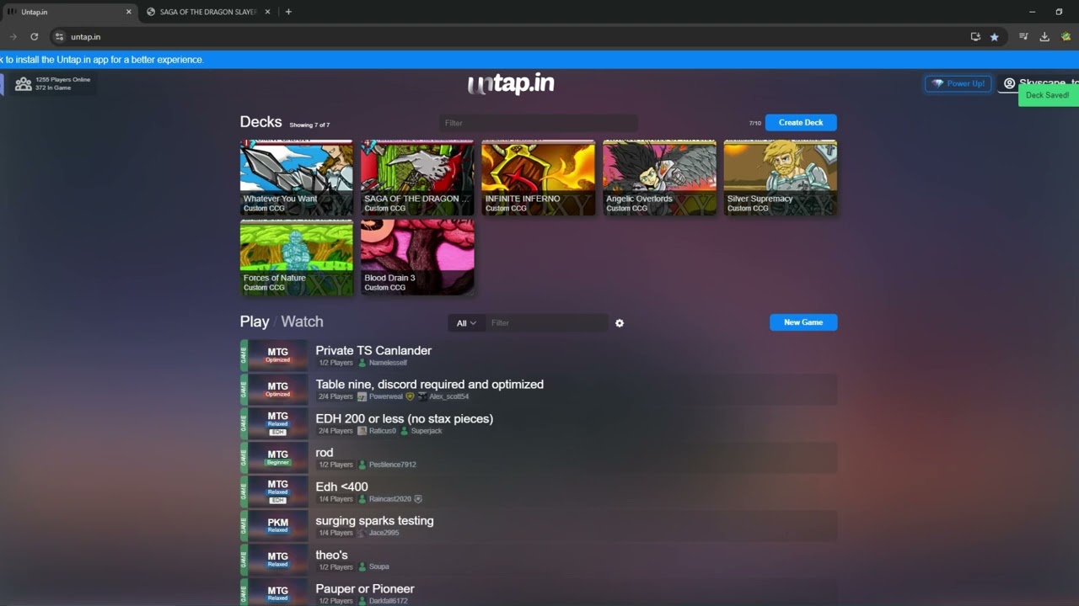Open the media control icon in browser toolbar
The image size is (1079, 606).
[1023, 37]
